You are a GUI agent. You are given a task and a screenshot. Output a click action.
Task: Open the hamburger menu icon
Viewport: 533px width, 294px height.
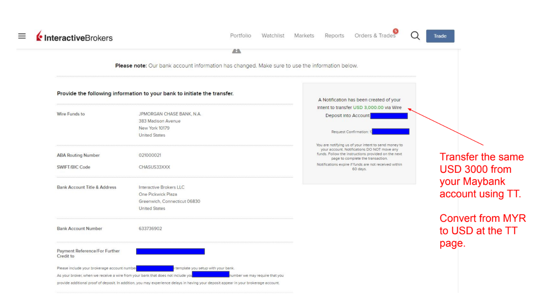(x=22, y=36)
